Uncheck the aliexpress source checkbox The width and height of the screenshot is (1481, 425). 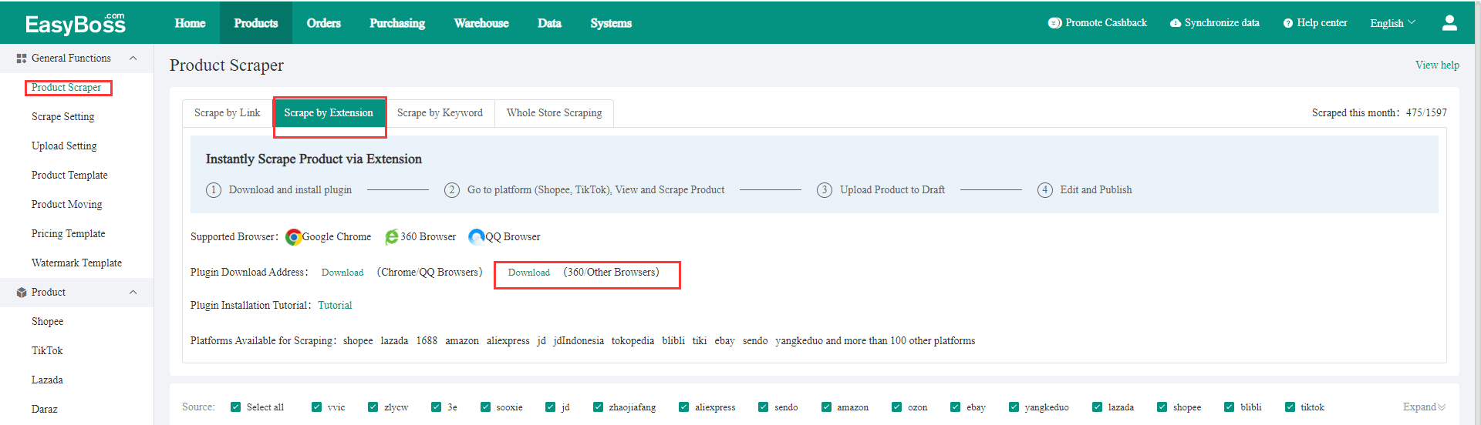coord(684,407)
